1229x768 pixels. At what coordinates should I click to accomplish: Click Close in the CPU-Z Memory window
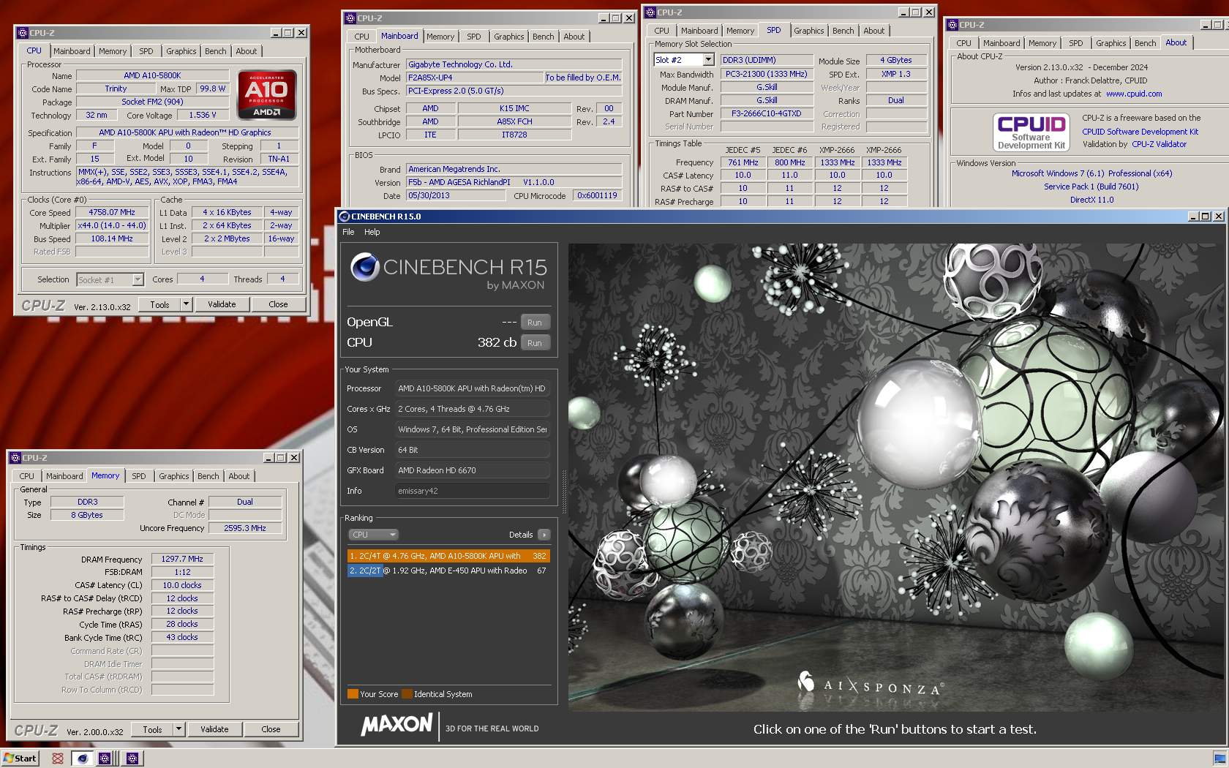pos(271,729)
